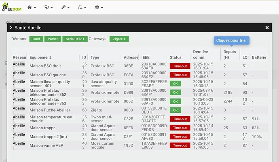Open the list tasks menu icon
279x162 pixels.
click(80, 7)
